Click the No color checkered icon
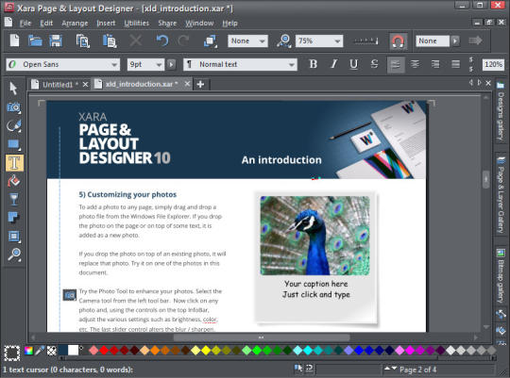Viewport: 510px width, 378px height. (x=51, y=351)
